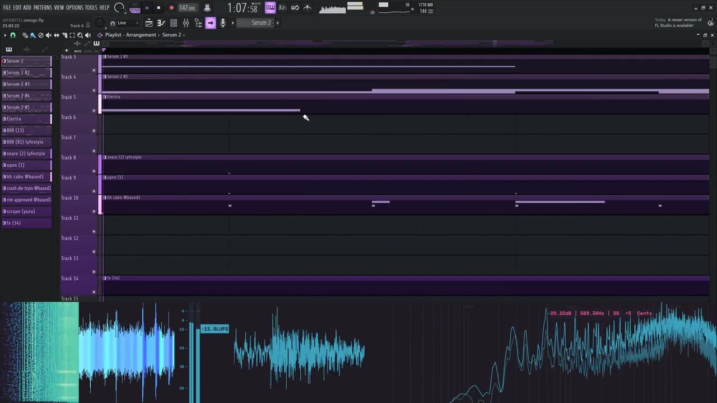This screenshot has height=403, width=717.
Task: Add new pattern with plus button
Action: click(278, 23)
